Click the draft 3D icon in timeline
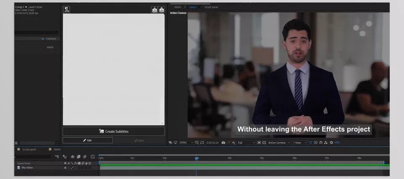The width and height of the screenshot is (404, 179). [x=65, y=157]
